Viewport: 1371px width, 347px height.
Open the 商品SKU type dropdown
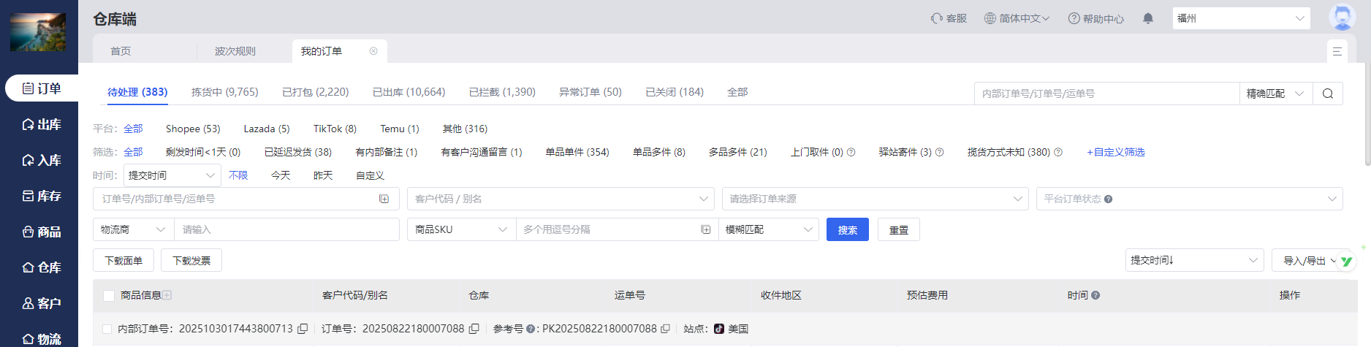pyautogui.click(x=462, y=229)
